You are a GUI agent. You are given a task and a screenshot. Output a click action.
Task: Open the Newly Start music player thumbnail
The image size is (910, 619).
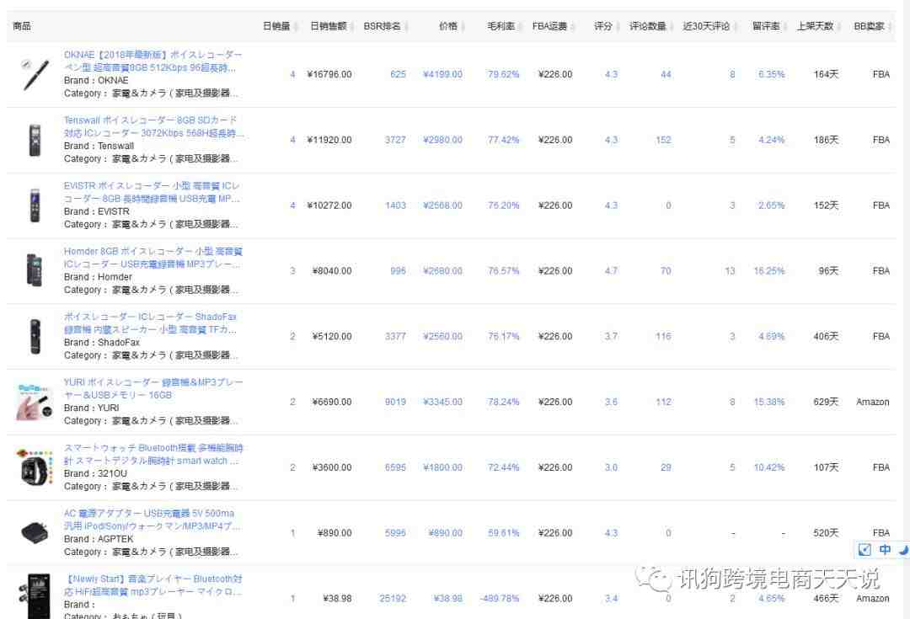[x=35, y=596]
